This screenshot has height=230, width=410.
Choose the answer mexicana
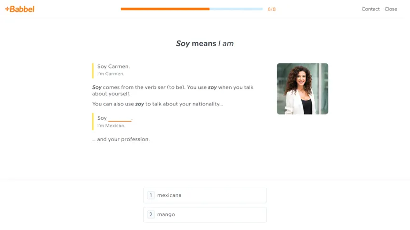tap(205, 195)
